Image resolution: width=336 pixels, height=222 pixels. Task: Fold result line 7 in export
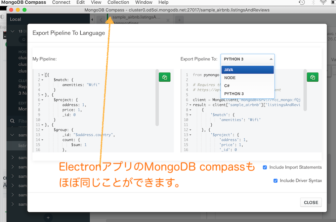190,105
